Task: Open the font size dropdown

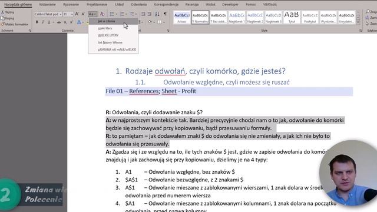Action: (72, 14)
